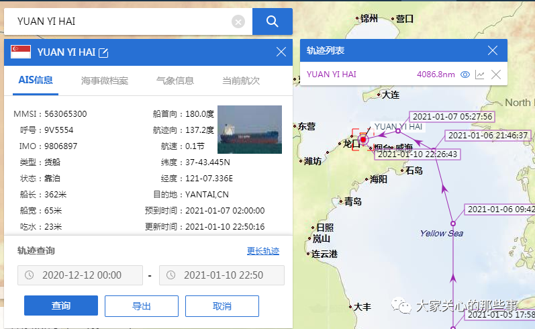535x329 pixels.
Task: Click the call sign 9V5554
Action: pyautogui.click(x=59, y=130)
